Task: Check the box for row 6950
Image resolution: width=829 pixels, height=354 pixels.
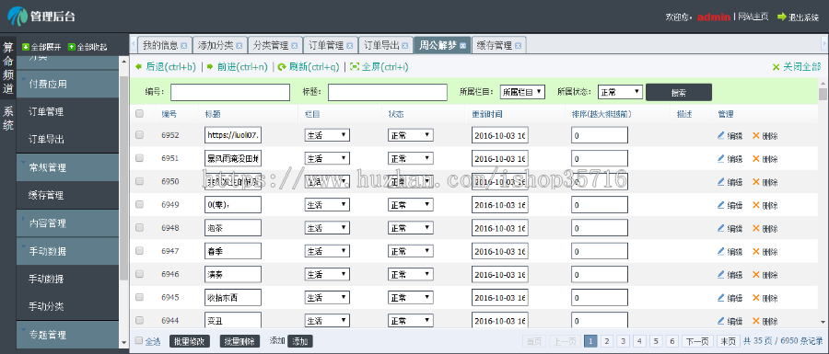Action: point(140,181)
